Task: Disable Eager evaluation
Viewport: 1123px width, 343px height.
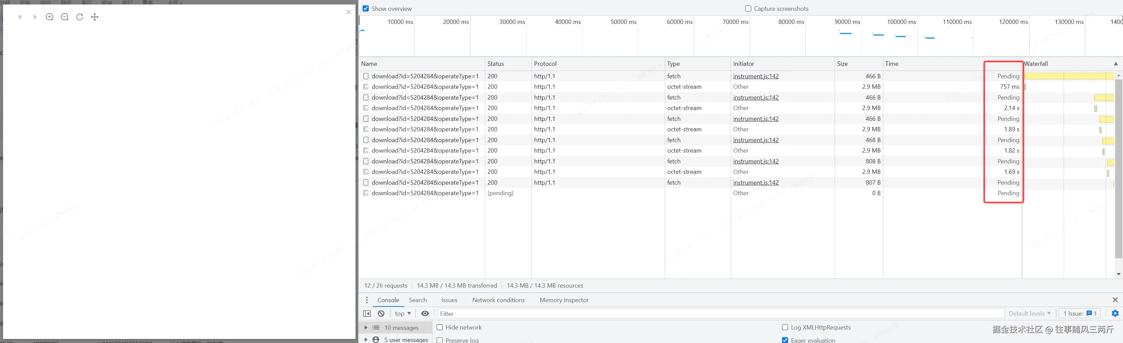Action: [x=785, y=340]
